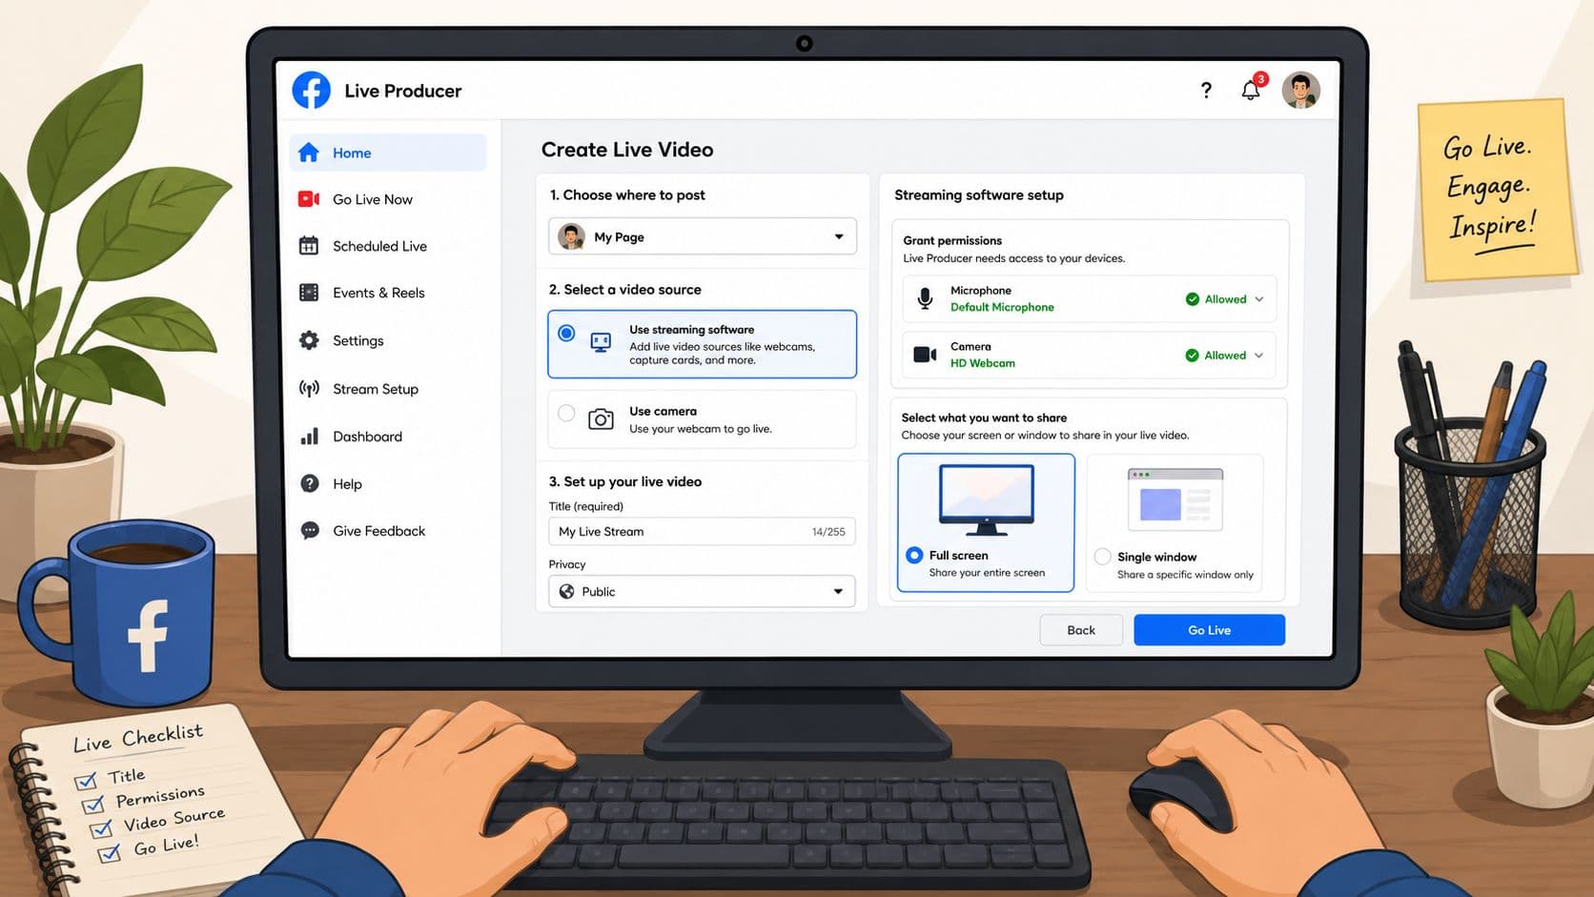Click the 14/255 character counter
This screenshot has height=897, width=1594.
click(828, 532)
